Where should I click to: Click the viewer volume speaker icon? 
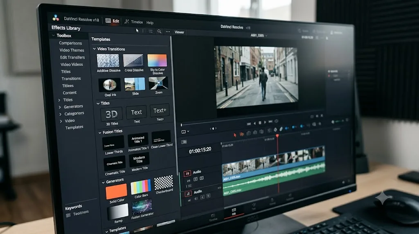(333, 122)
